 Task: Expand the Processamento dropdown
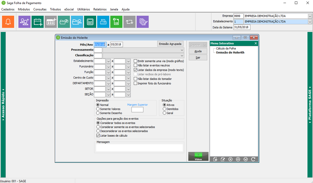coord(182,50)
